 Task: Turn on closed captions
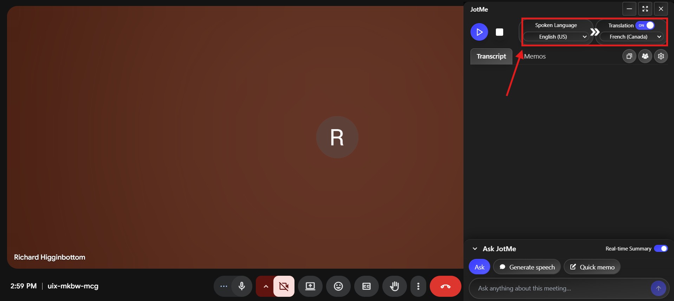click(x=366, y=286)
